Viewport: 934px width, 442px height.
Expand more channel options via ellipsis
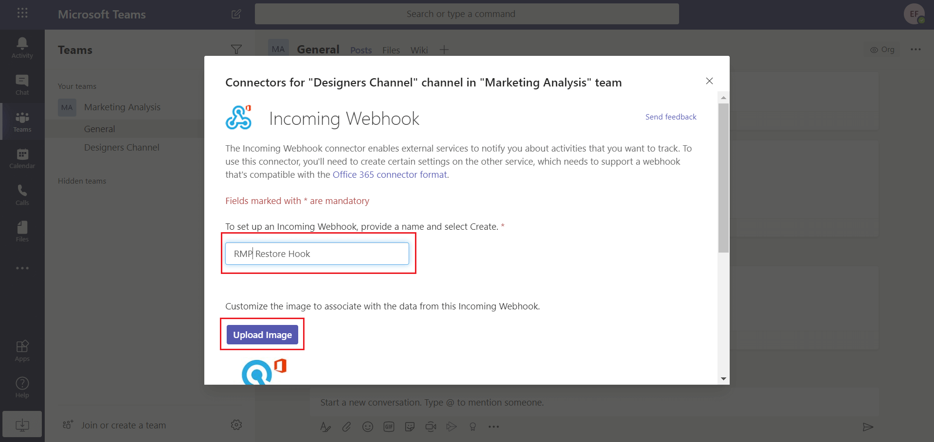click(x=916, y=49)
